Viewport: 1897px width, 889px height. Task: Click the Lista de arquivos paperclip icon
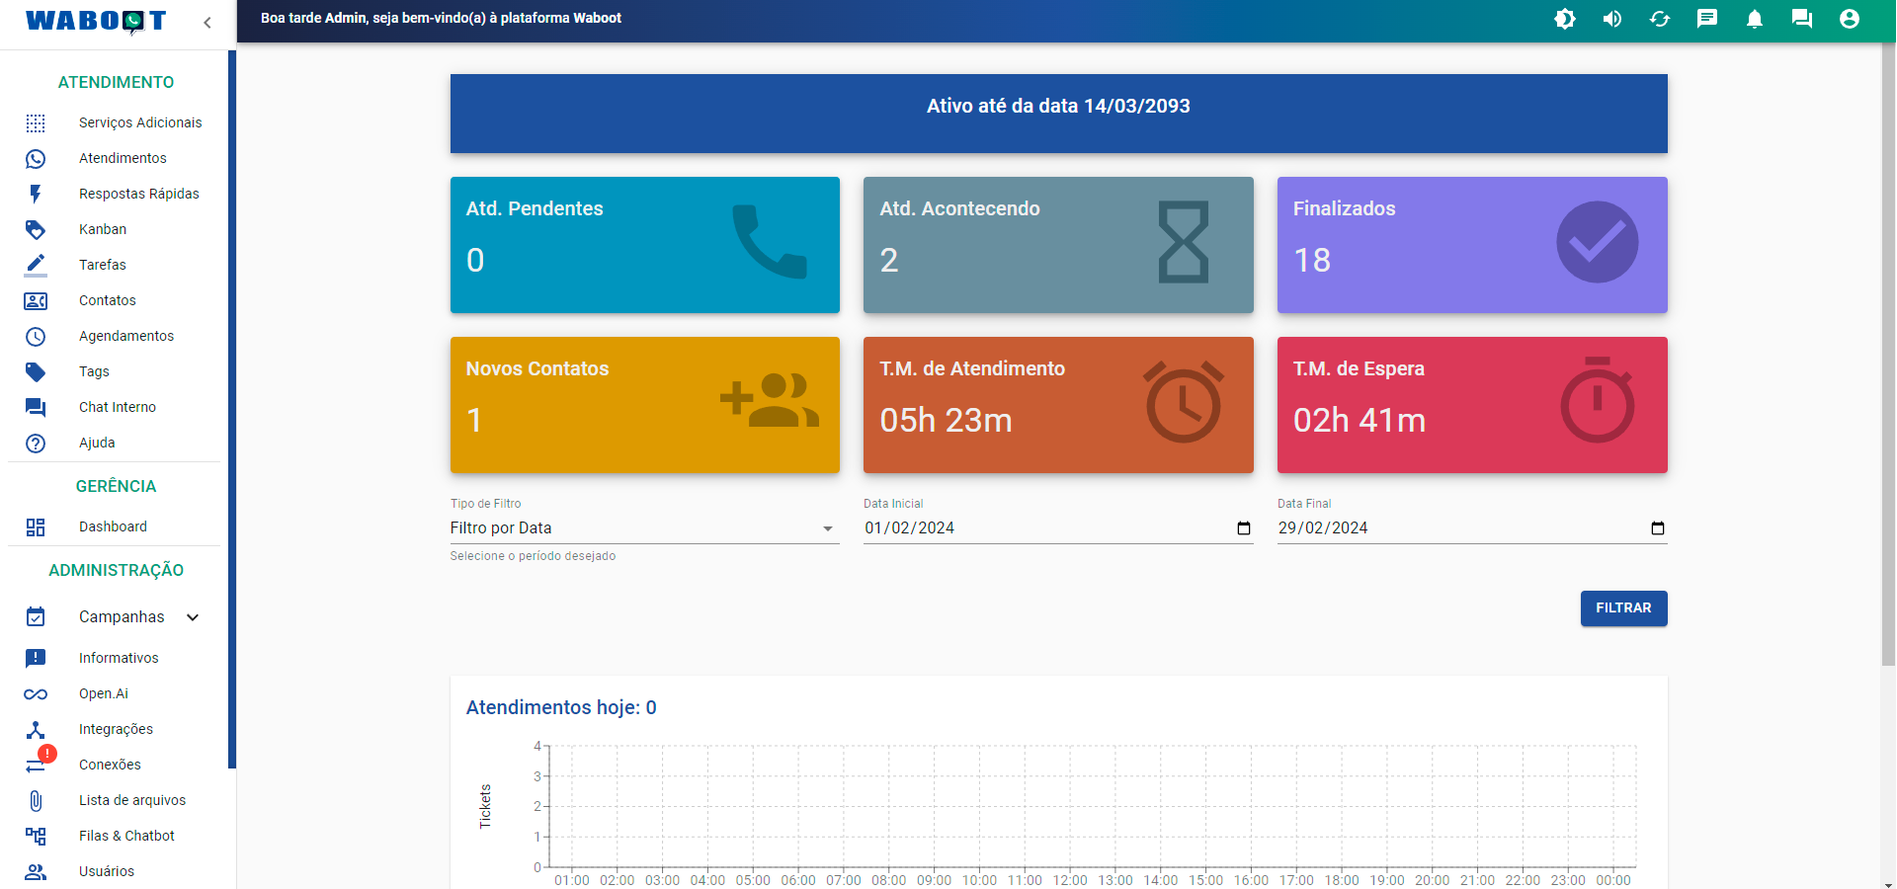coord(36,800)
